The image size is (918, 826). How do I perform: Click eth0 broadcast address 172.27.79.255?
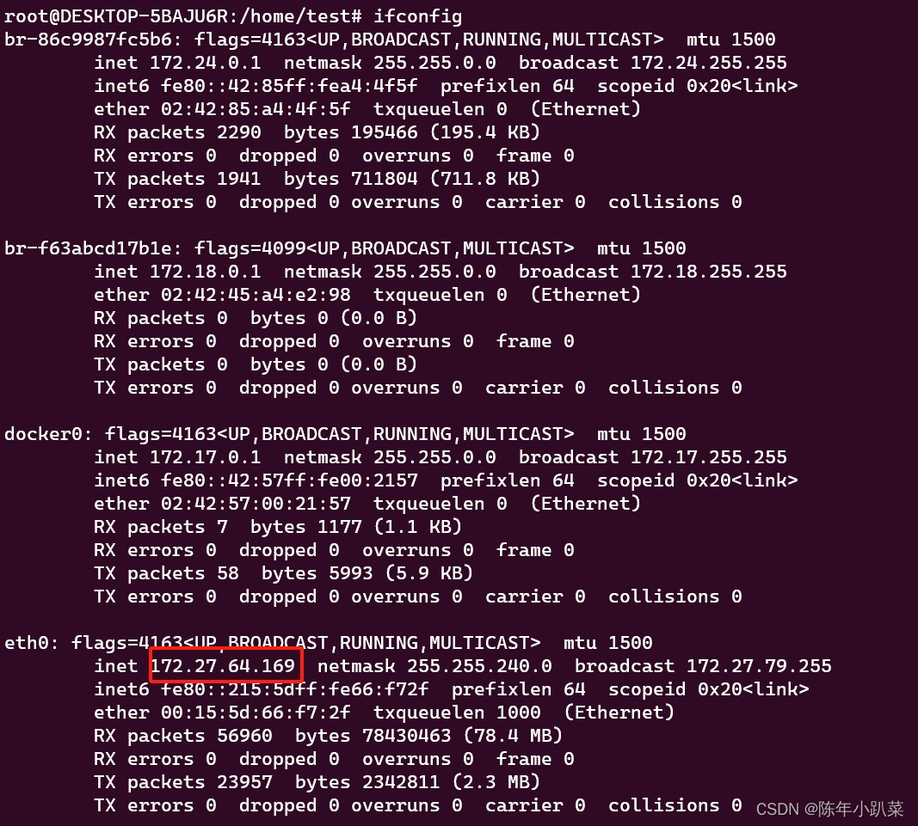pyautogui.click(x=759, y=666)
